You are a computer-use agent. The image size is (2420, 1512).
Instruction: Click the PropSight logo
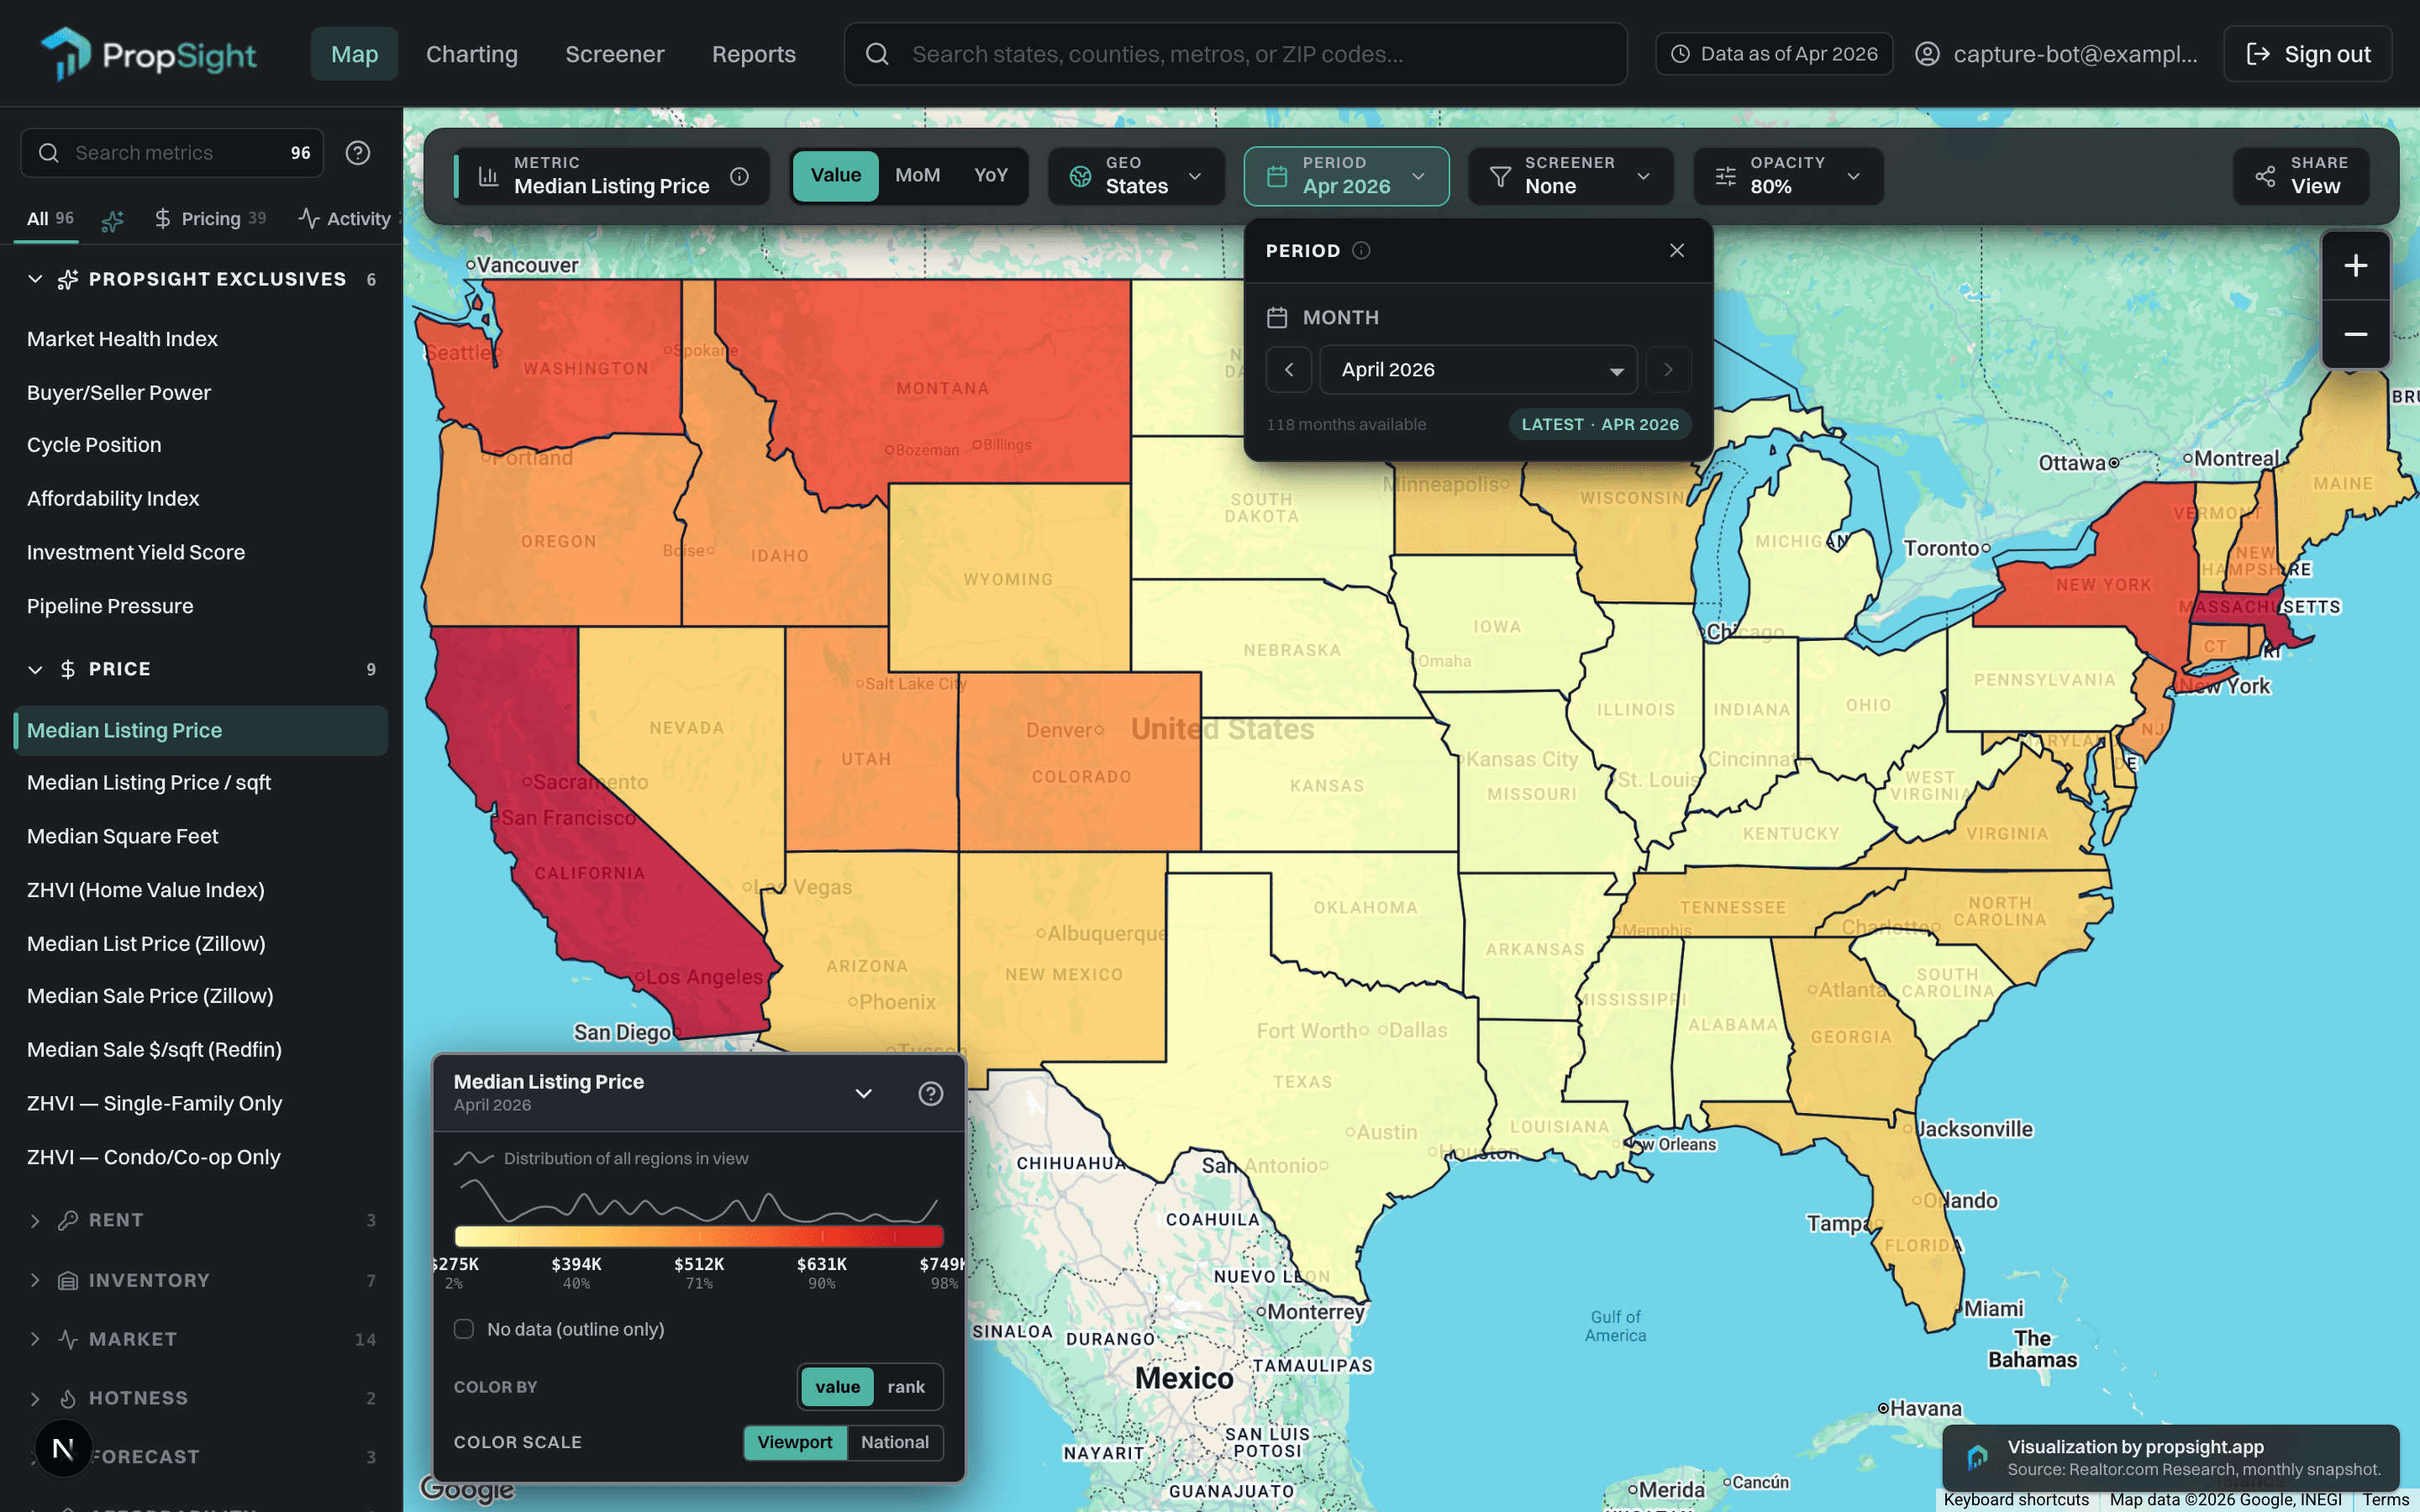click(x=148, y=54)
